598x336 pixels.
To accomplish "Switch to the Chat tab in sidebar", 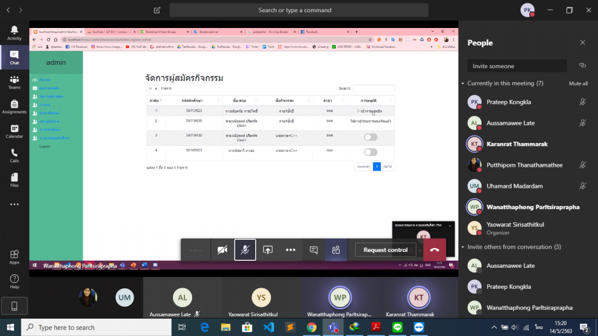I will point(14,58).
